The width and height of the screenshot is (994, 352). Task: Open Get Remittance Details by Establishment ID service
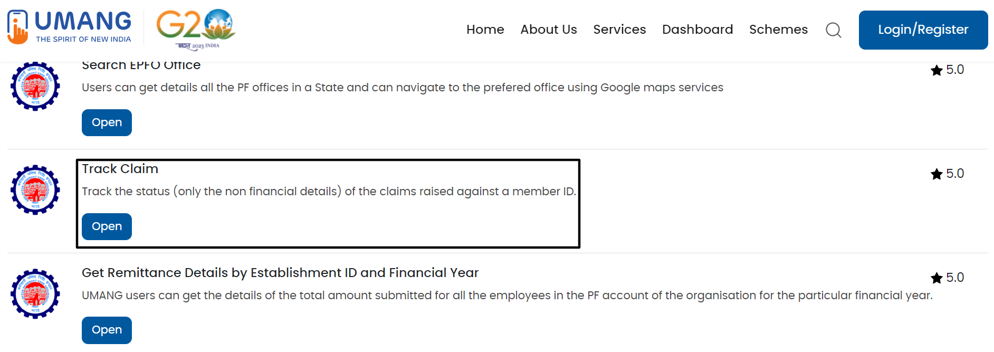[107, 330]
